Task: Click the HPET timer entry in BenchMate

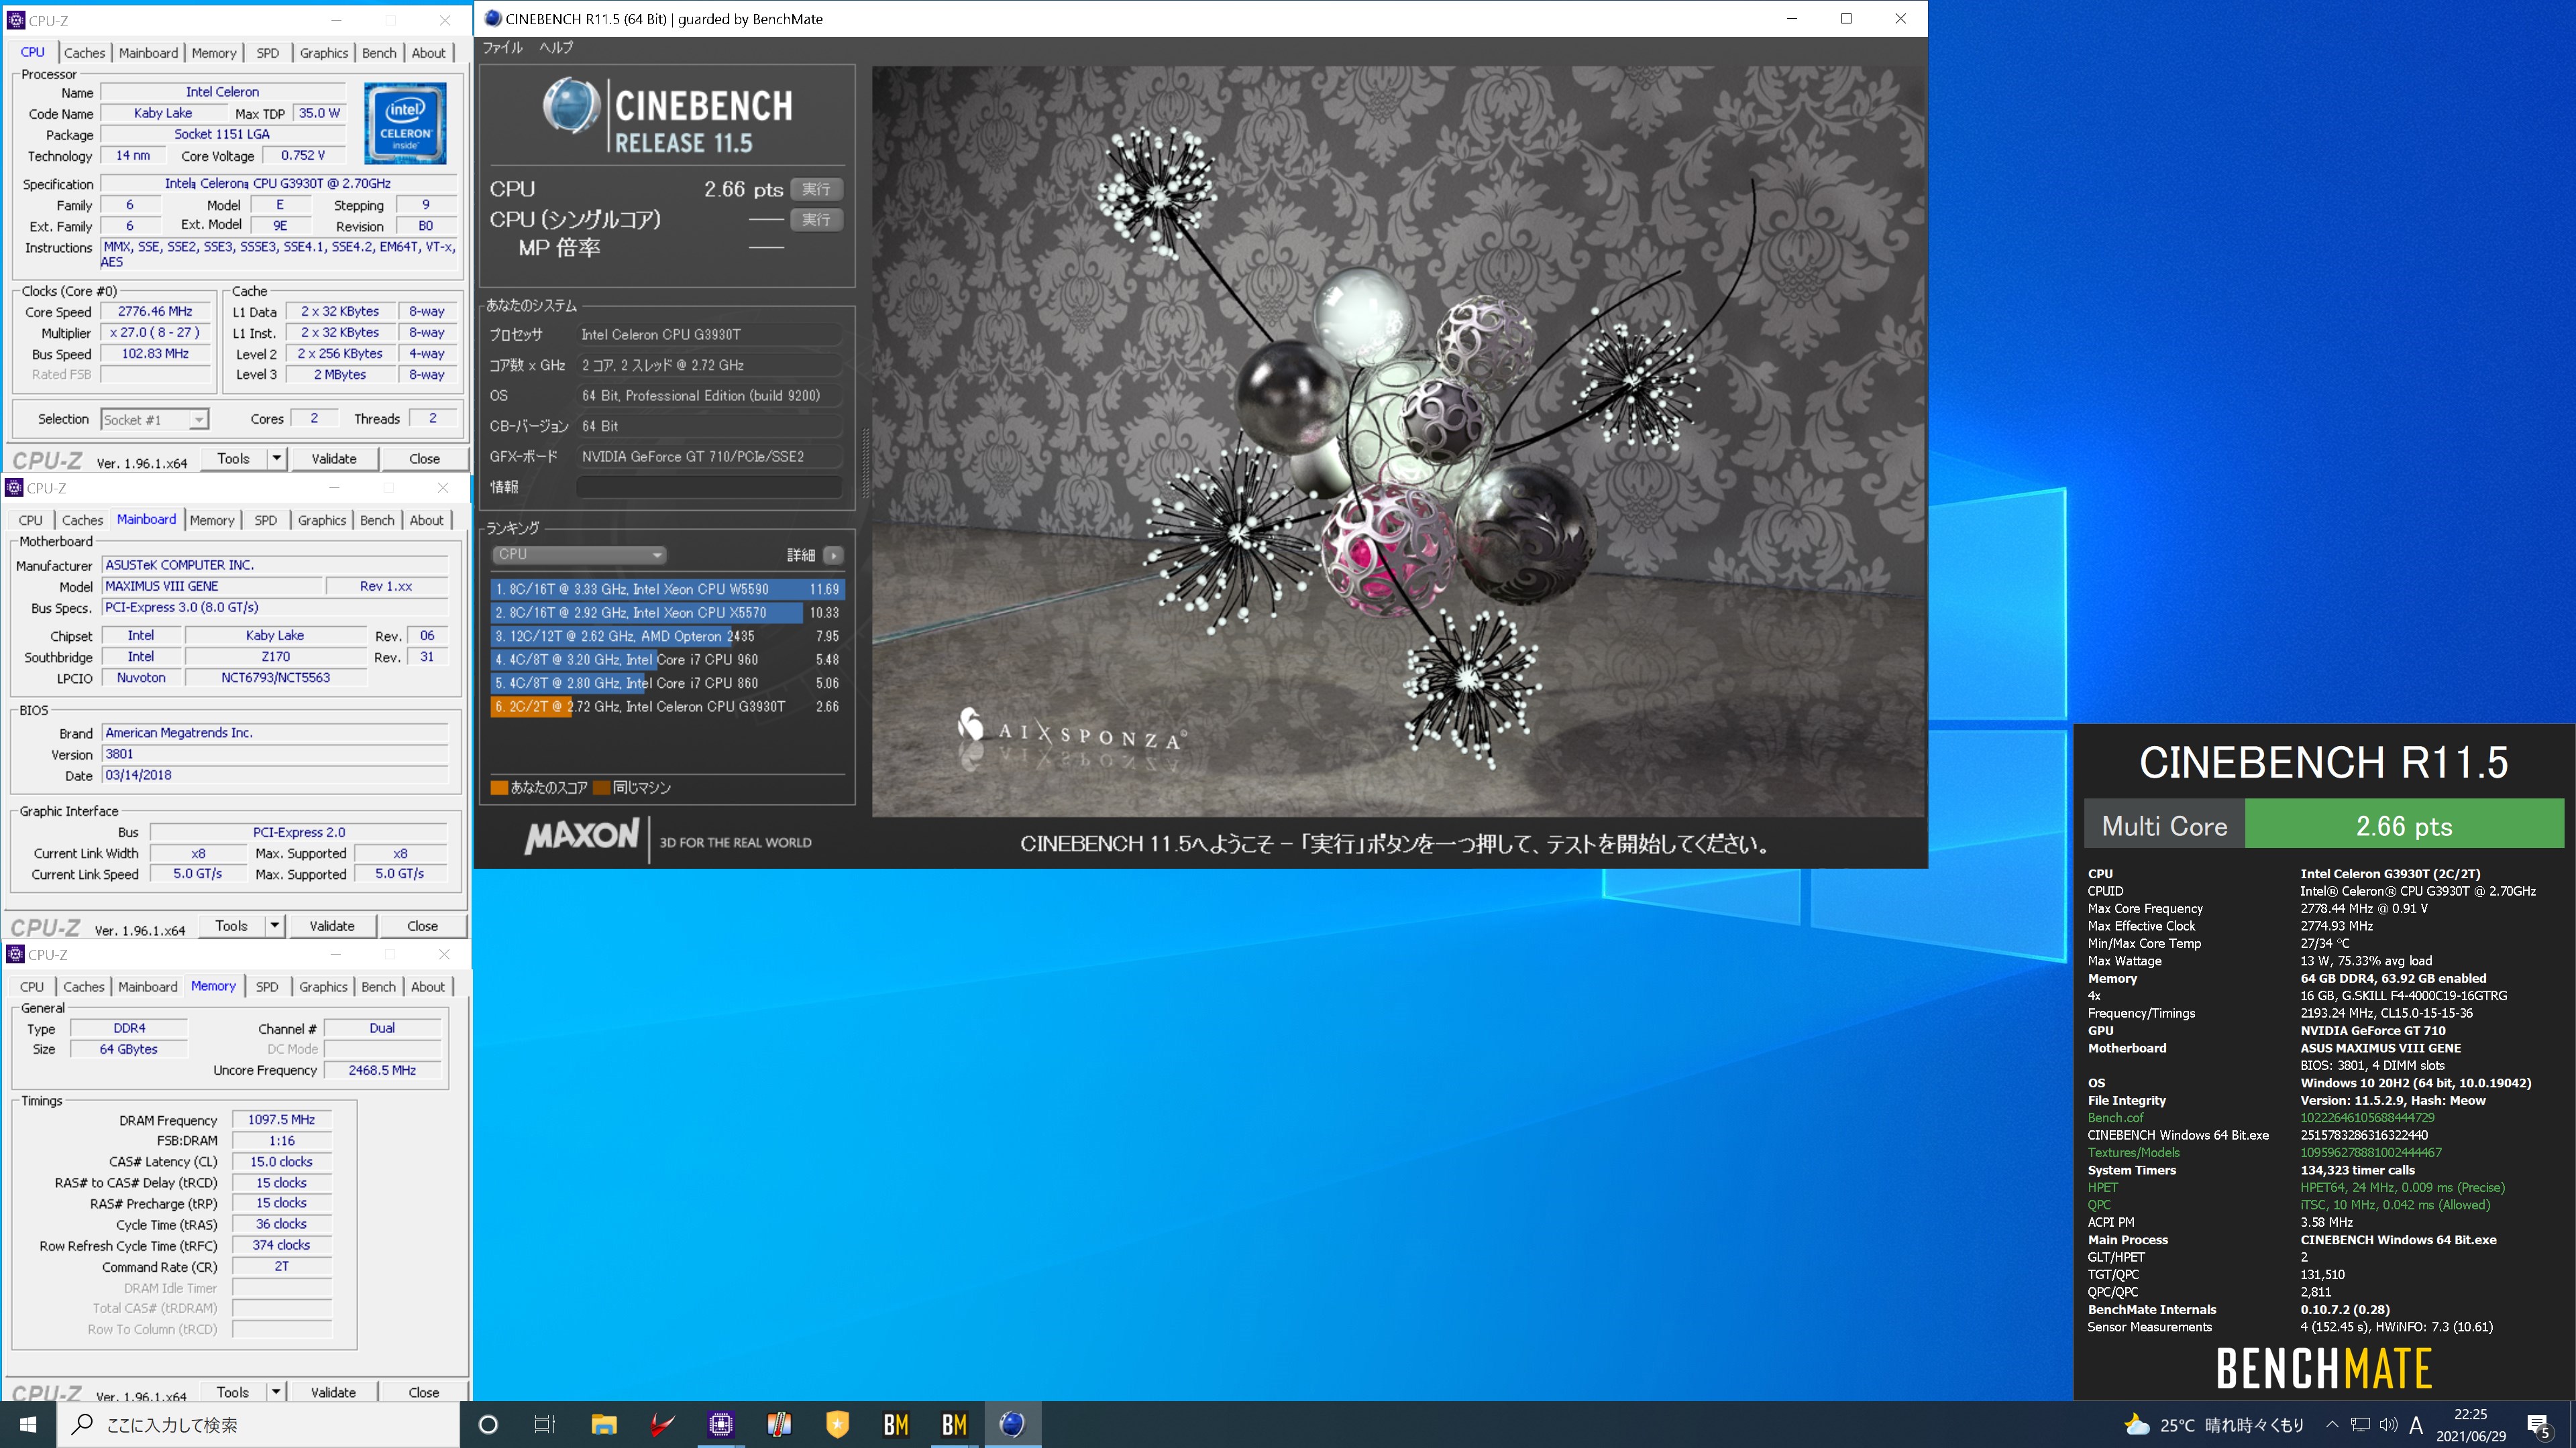Action: click(2102, 1187)
